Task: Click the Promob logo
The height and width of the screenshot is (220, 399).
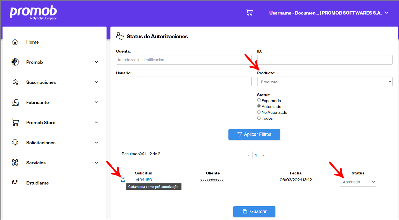Action: click(33, 13)
